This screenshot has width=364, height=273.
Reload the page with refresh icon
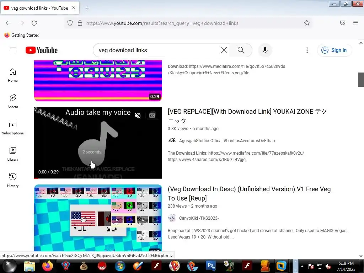pos(34,23)
